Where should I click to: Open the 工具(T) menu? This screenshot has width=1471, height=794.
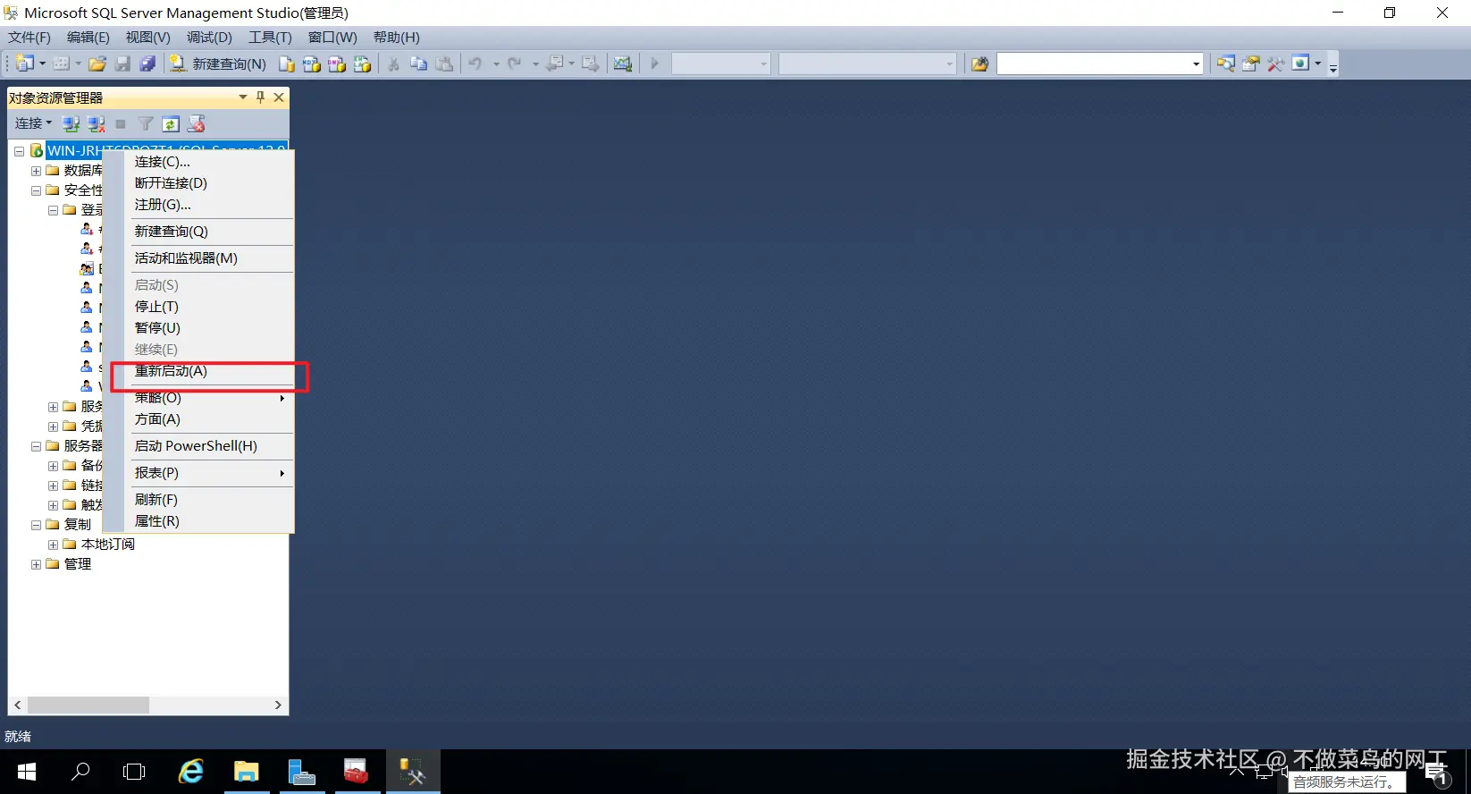tap(270, 37)
